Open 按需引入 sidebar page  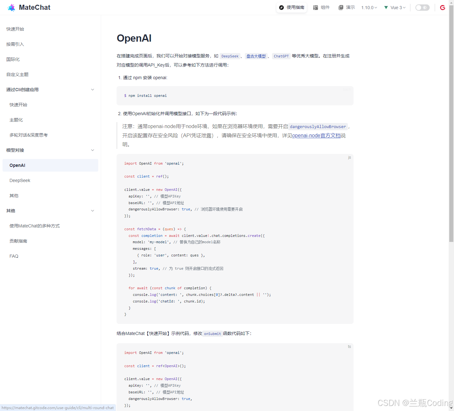(x=15, y=44)
